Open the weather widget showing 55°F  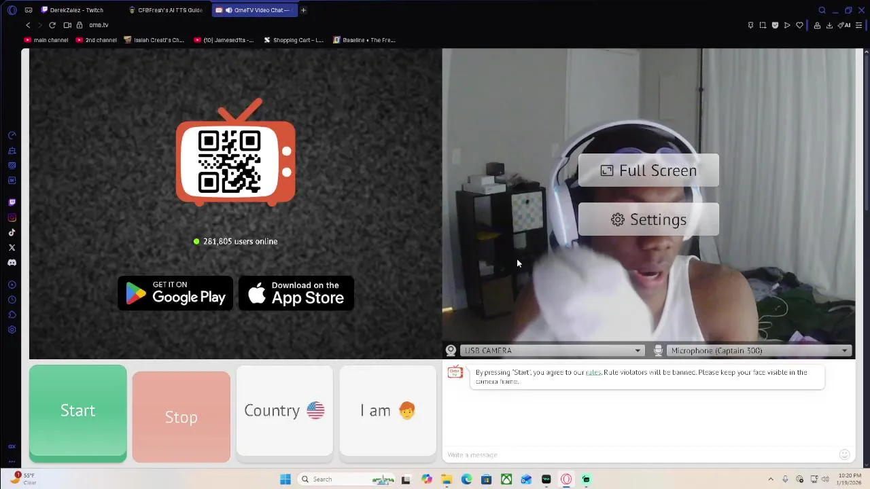coord(24,479)
